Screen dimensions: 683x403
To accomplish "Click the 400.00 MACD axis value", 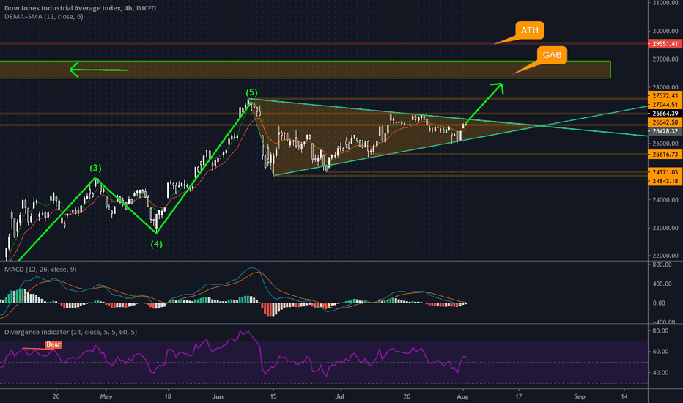I will 662,284.
